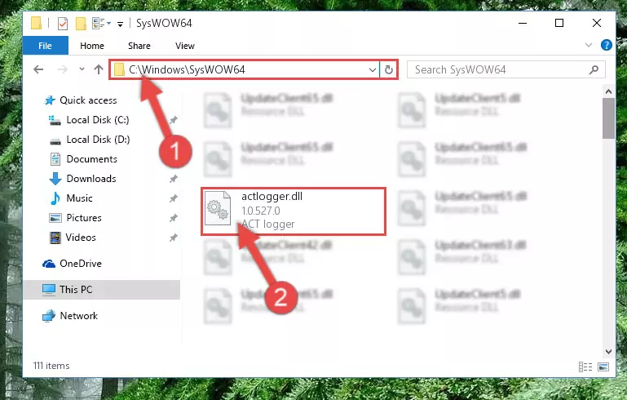
Task: Open Documents in the sidebar
Action: [91, 159]
